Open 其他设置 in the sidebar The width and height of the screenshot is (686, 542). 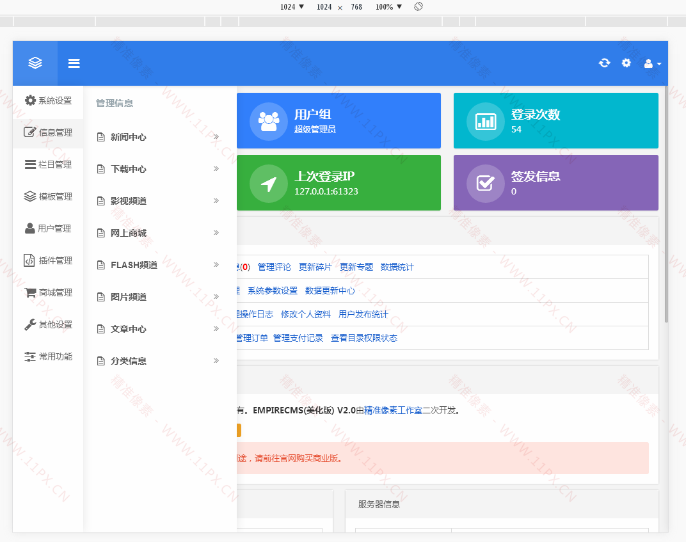48,324
